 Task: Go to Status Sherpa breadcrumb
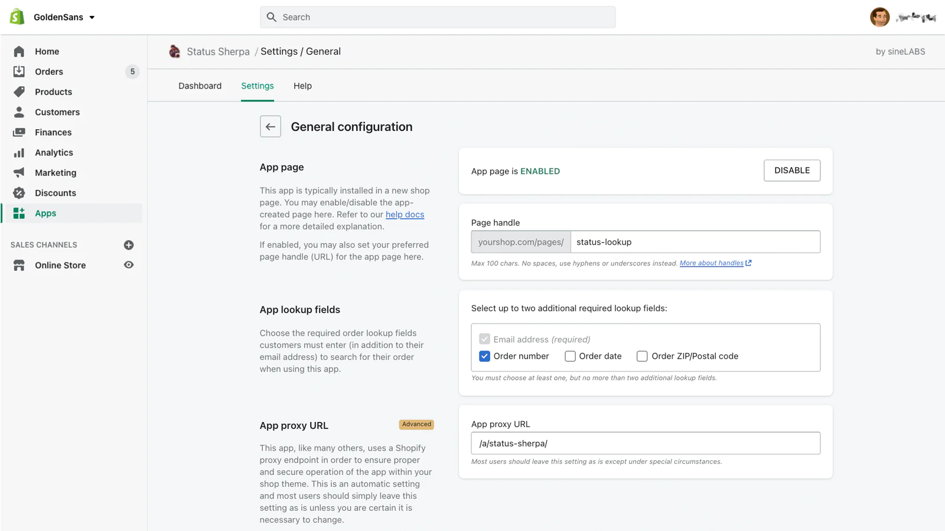tap(218, 51)
